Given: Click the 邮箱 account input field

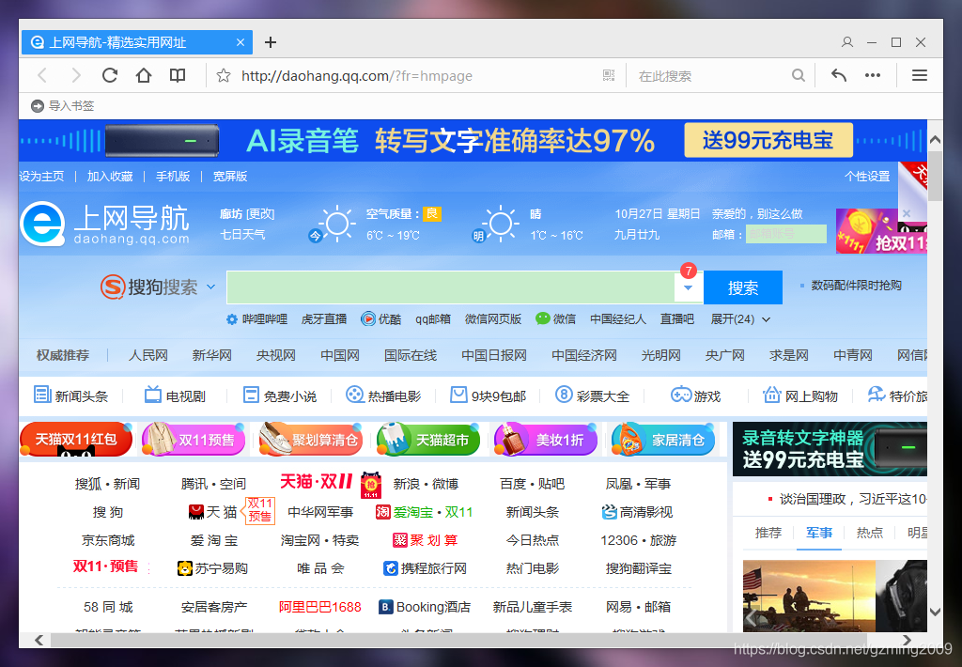Looking at the screenshot, I should click(x=786, y=234).
